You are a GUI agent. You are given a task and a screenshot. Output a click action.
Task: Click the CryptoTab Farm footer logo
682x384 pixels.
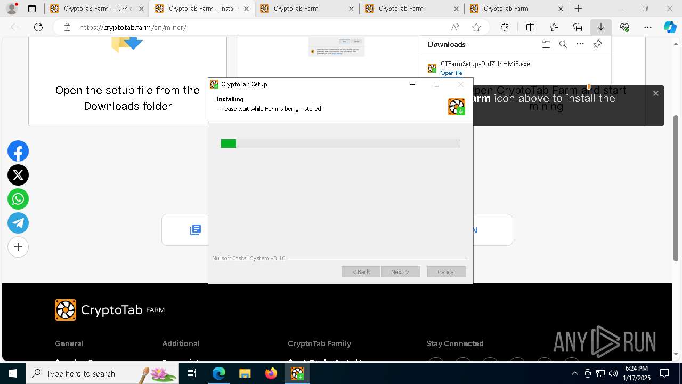[x=110, y=310]
